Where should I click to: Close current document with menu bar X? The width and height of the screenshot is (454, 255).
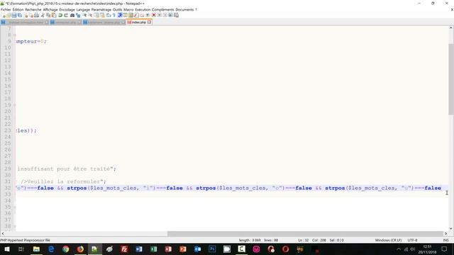coord(452,9)
